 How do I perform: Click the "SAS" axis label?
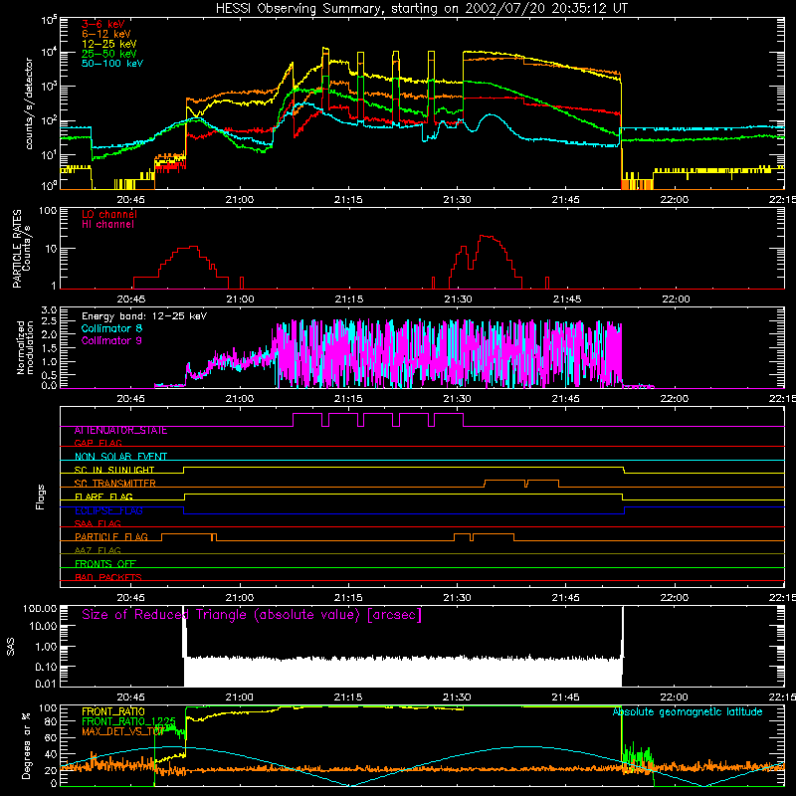(x=10, y=647)
